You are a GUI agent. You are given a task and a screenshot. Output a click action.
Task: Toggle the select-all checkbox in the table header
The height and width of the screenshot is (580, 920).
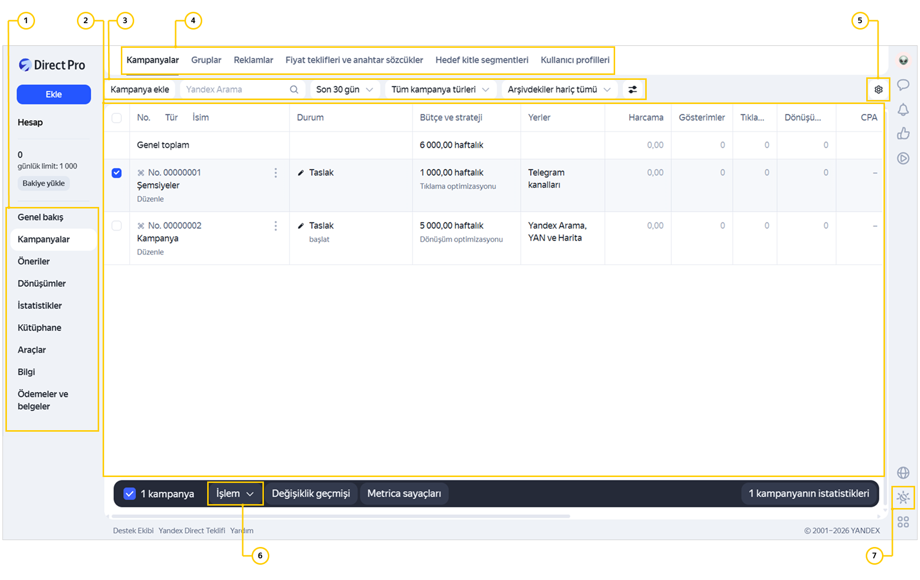tap(116, 118)
